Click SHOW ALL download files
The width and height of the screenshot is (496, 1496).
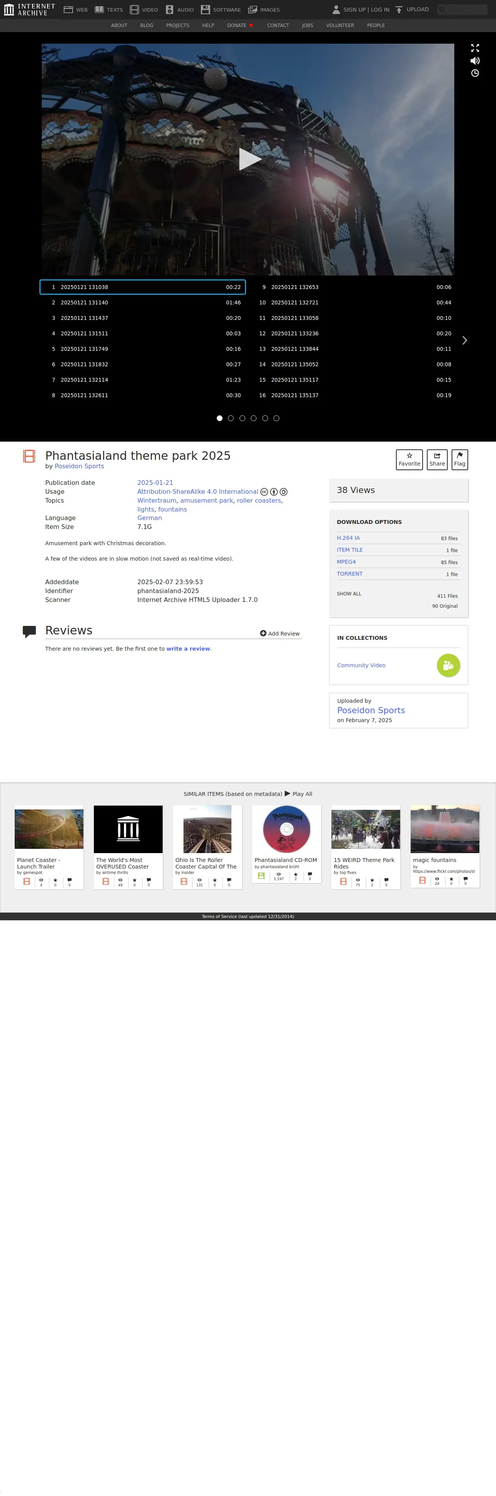tap(349, 593)
